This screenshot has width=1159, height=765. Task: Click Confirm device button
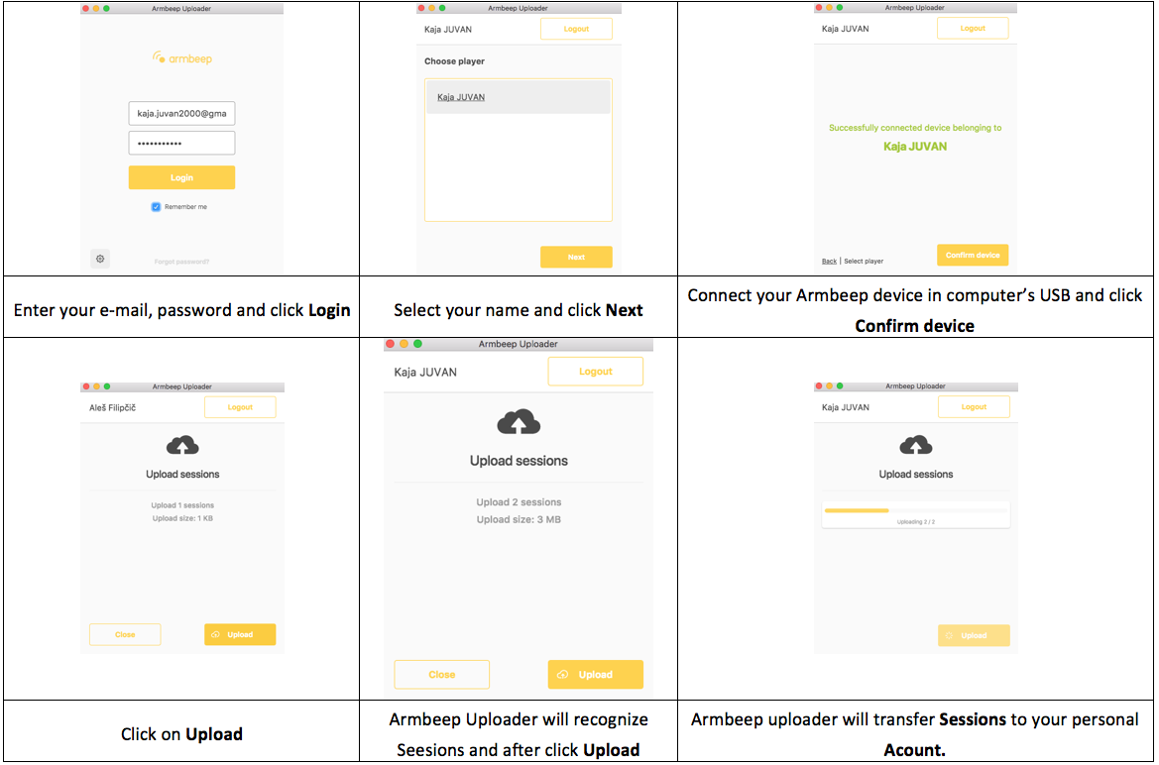tap(972, 255)
